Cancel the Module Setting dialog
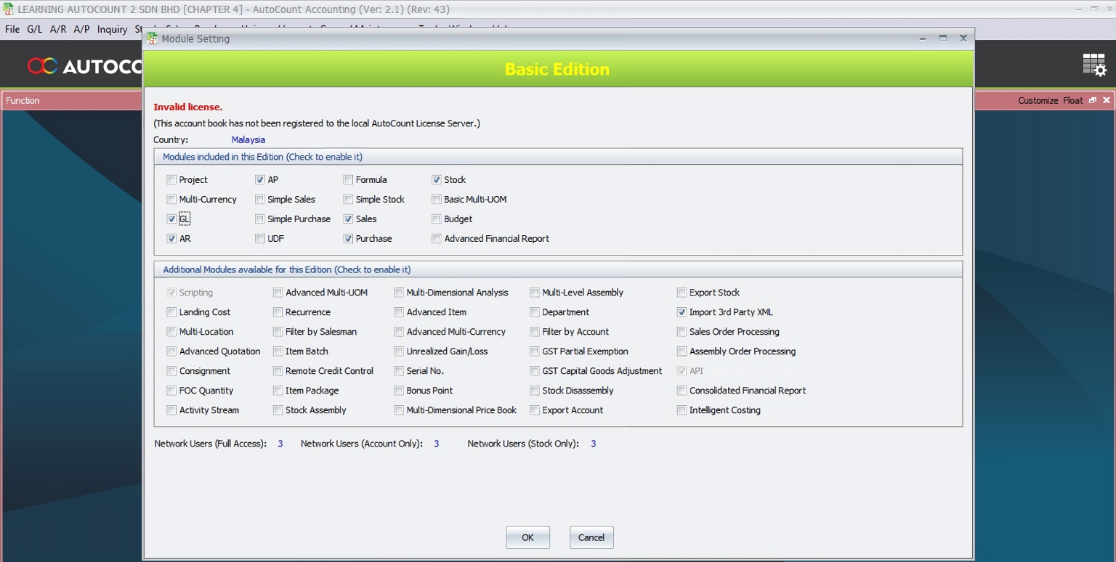This screenshot has width=1116, height=562. coord(591,537)
